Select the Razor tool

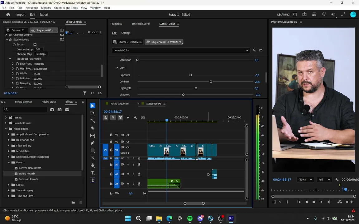(x=93, y=128)
